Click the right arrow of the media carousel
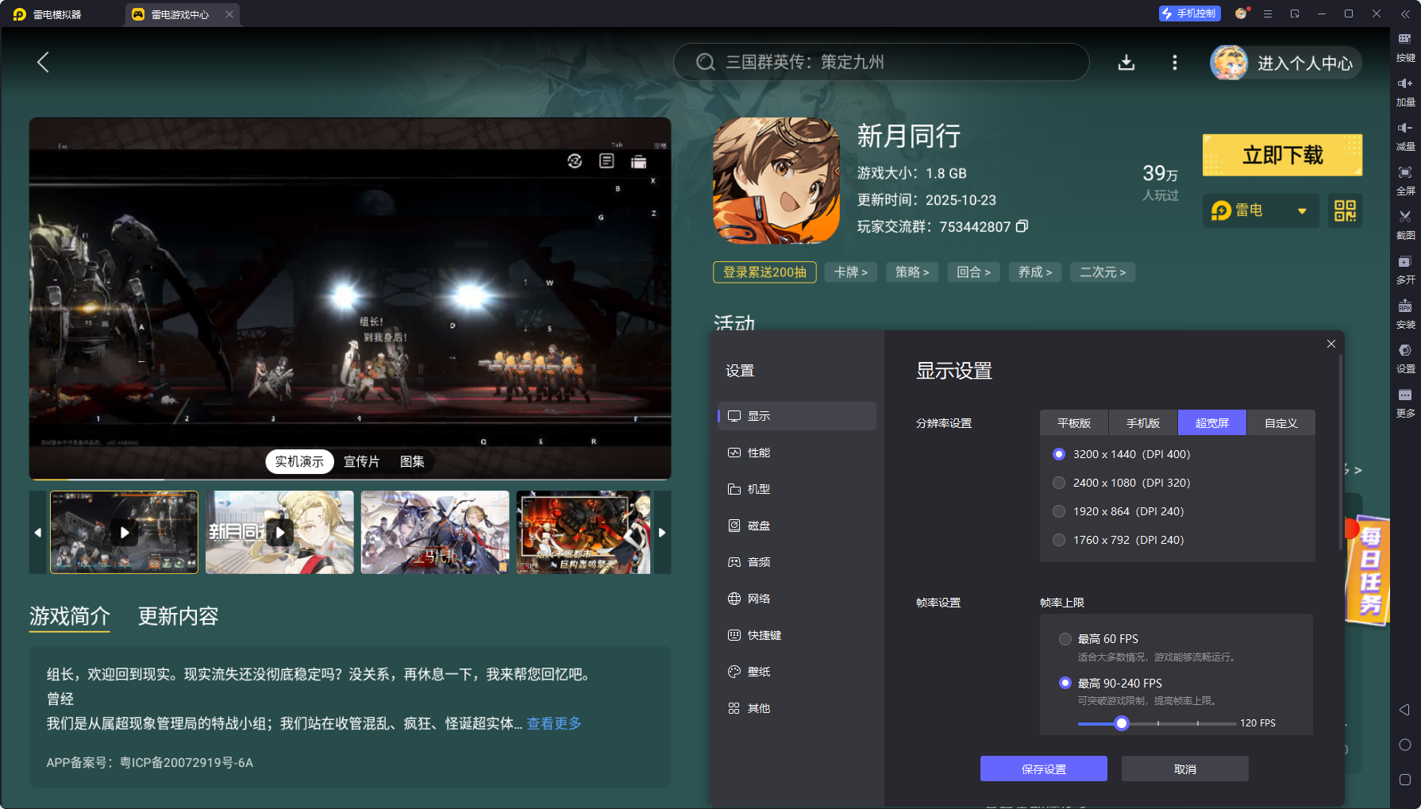The height and width of the screenshot is (809, 1421). (662, 532)
